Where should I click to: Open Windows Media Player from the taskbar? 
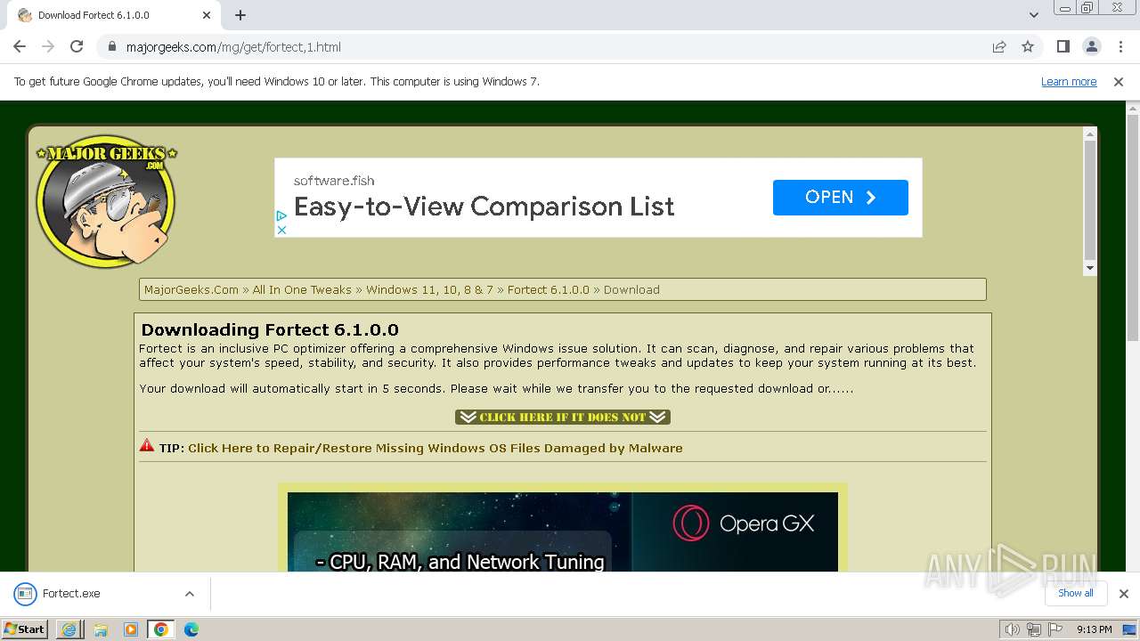131,629
